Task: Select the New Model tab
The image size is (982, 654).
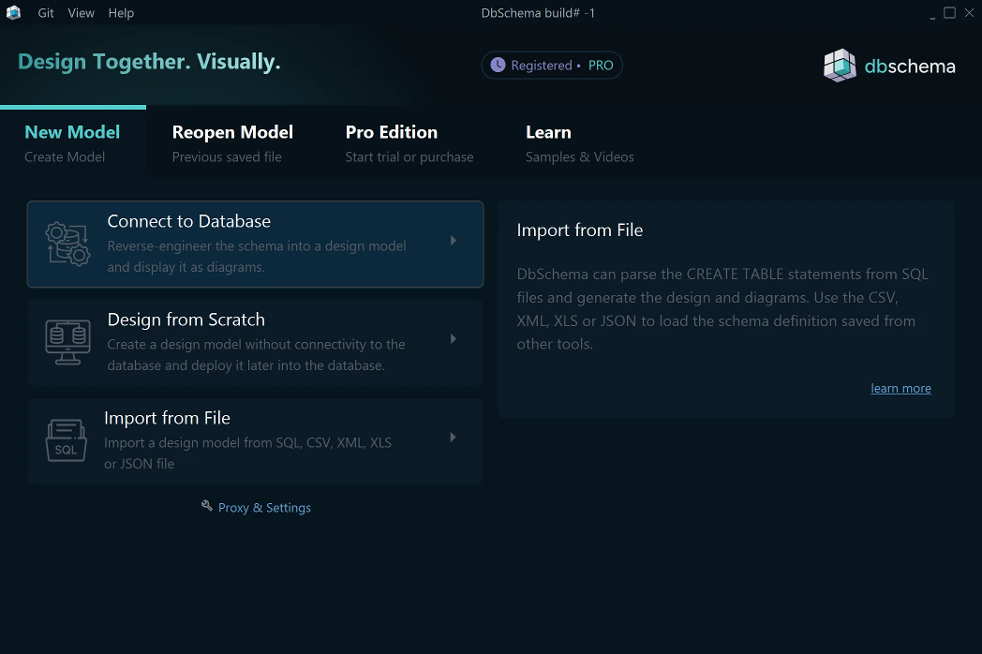Action: pos(72,142)
